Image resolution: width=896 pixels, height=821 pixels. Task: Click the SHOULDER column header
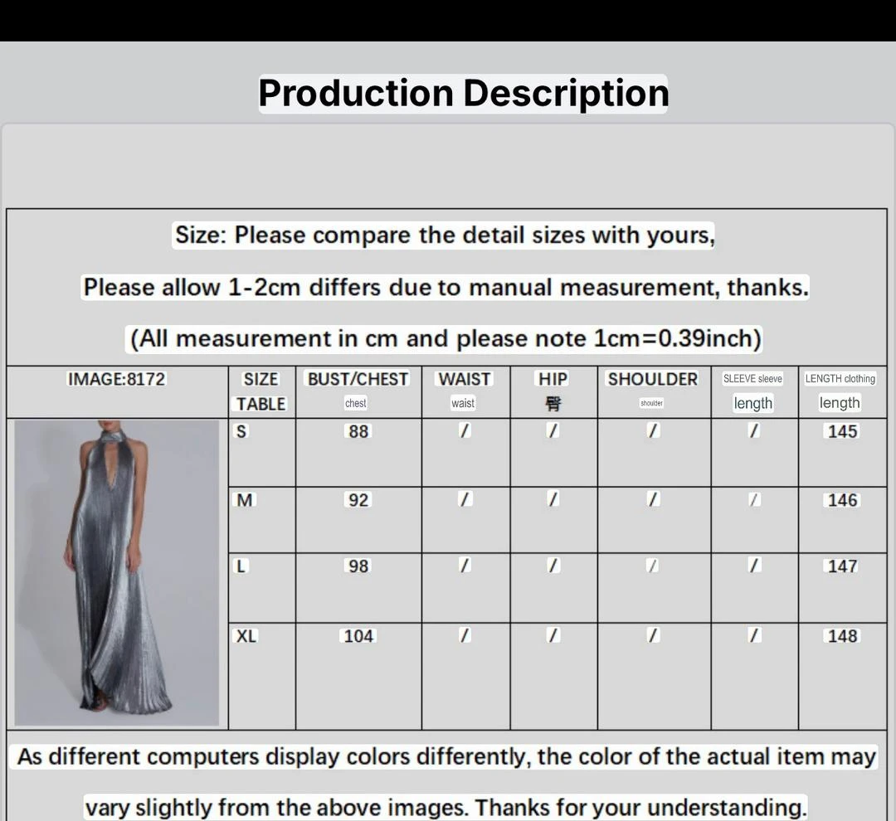(x=653, y=379)
